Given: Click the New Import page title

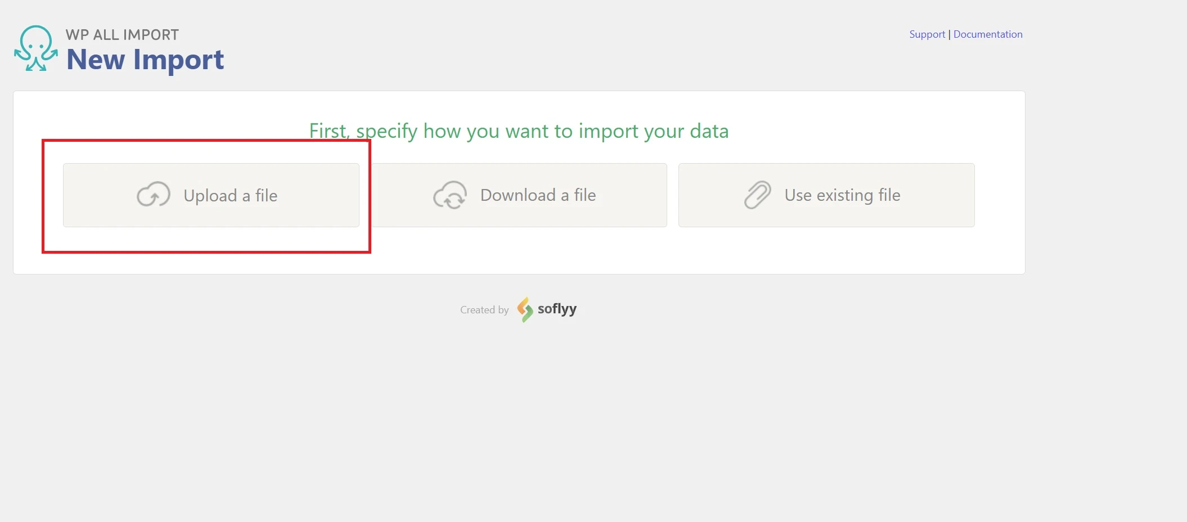Looking at the screenshot, I should 145,60.
